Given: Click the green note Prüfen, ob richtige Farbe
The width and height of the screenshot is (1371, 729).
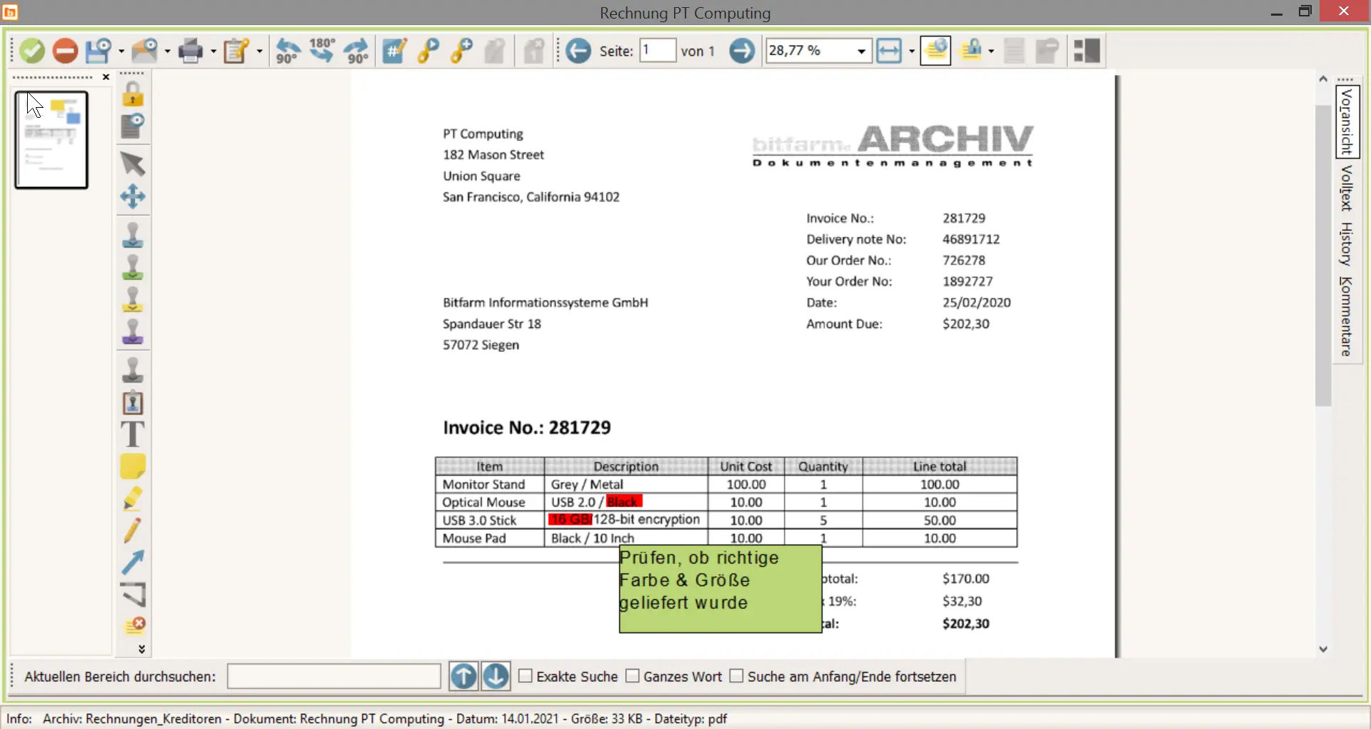Looking at the screenshot, I should 720,589.
